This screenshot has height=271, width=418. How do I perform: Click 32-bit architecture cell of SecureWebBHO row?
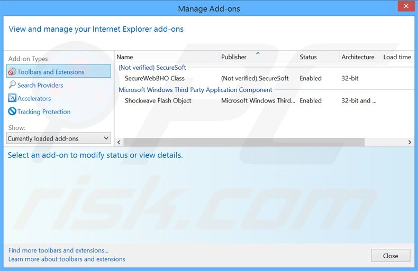350,79
